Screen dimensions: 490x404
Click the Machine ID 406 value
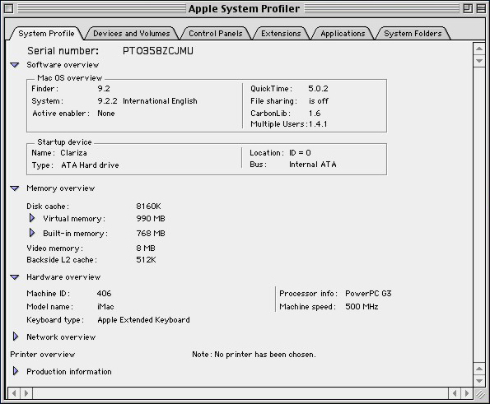104,294
